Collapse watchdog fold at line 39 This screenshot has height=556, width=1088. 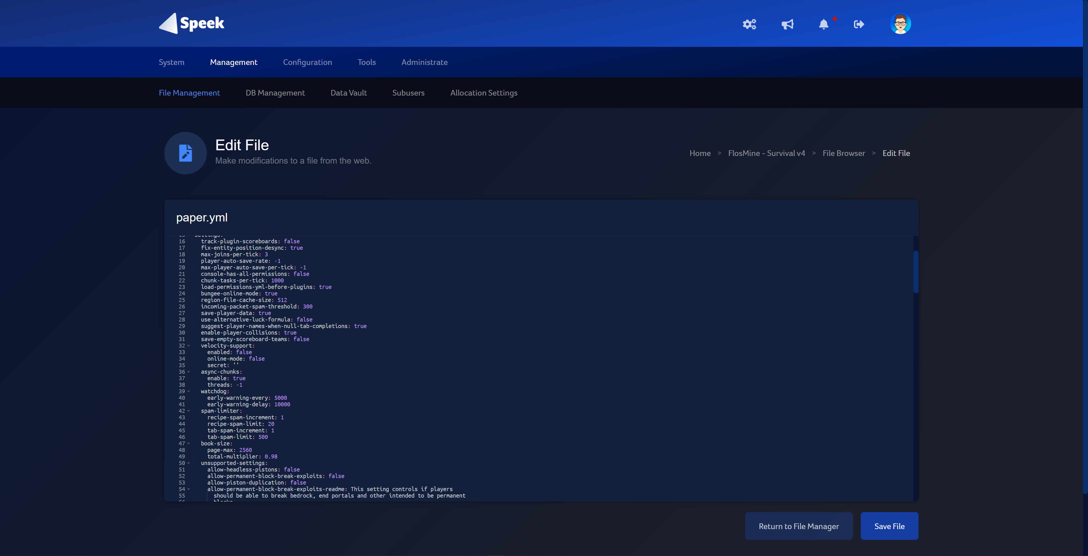(188, 391)
